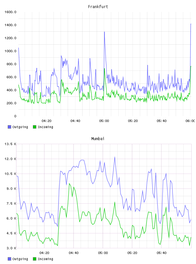The height and width of the screenshot is (264, 196).
Task: Click the 4.5 K y-axis label in Mumbai chart
Action: [x=11, y=233]
